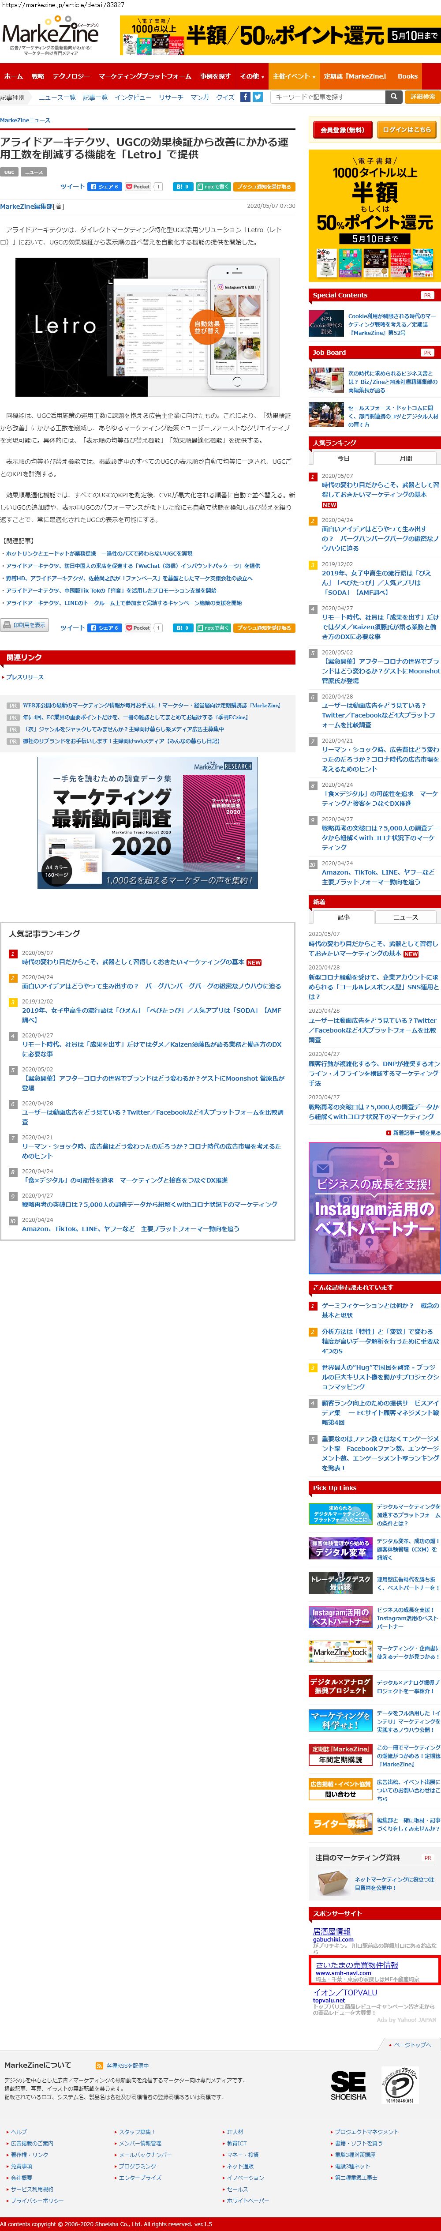Open the 詳細検索 advanced search button
The width and height of the screenshot is (441, 2231).
(x=423, y=97)
